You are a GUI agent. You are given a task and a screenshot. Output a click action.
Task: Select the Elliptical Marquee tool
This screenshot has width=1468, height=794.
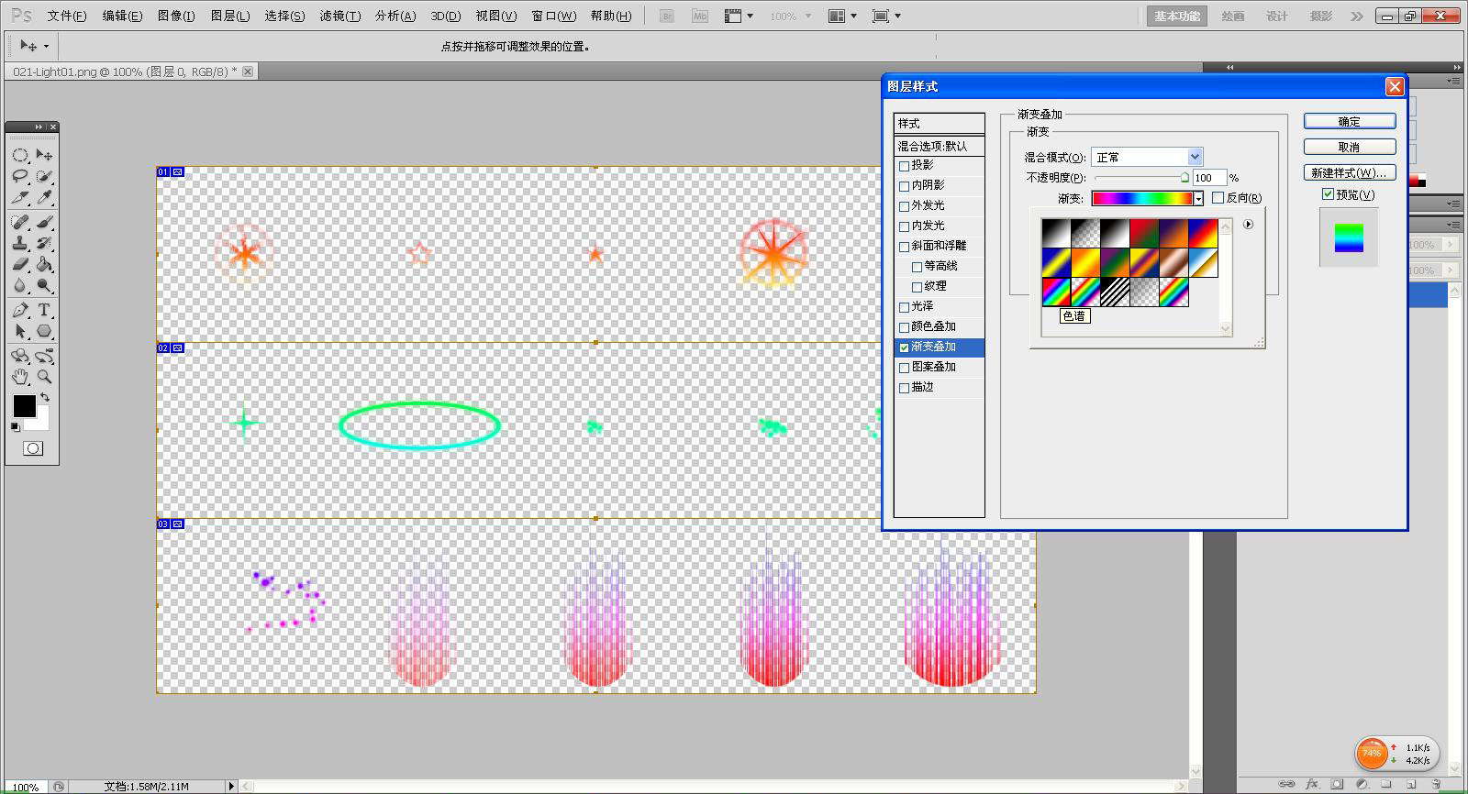pos(20,155)
